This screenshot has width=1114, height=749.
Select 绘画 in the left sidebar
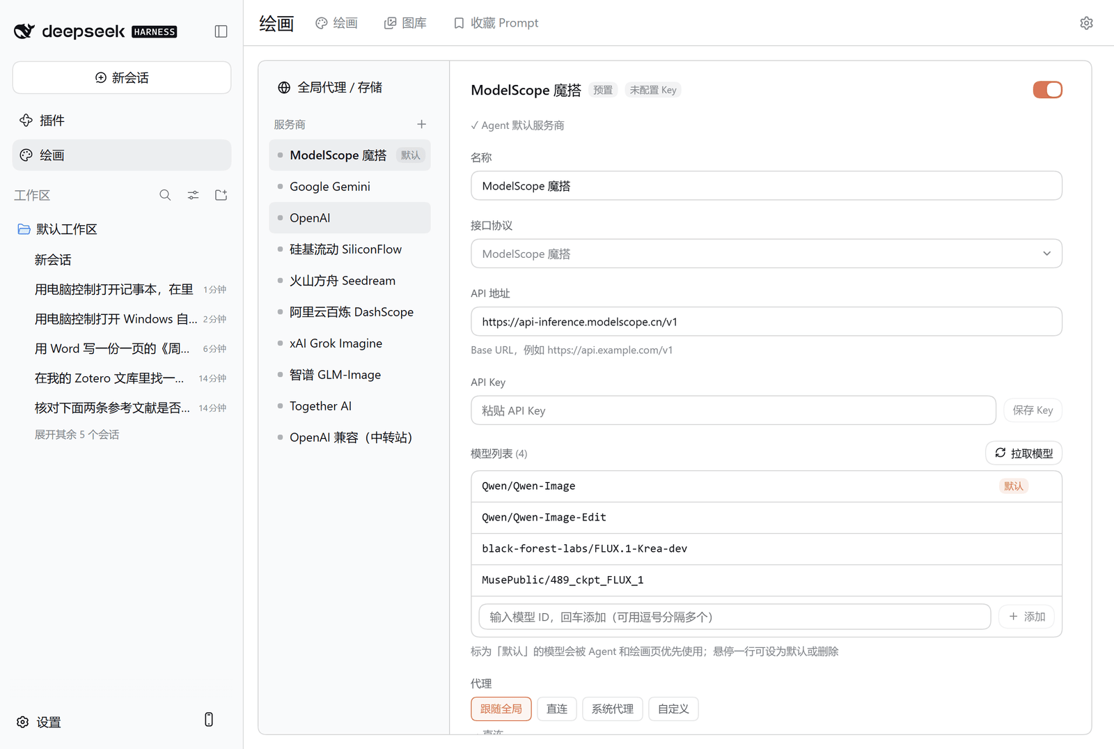(122, 155)
